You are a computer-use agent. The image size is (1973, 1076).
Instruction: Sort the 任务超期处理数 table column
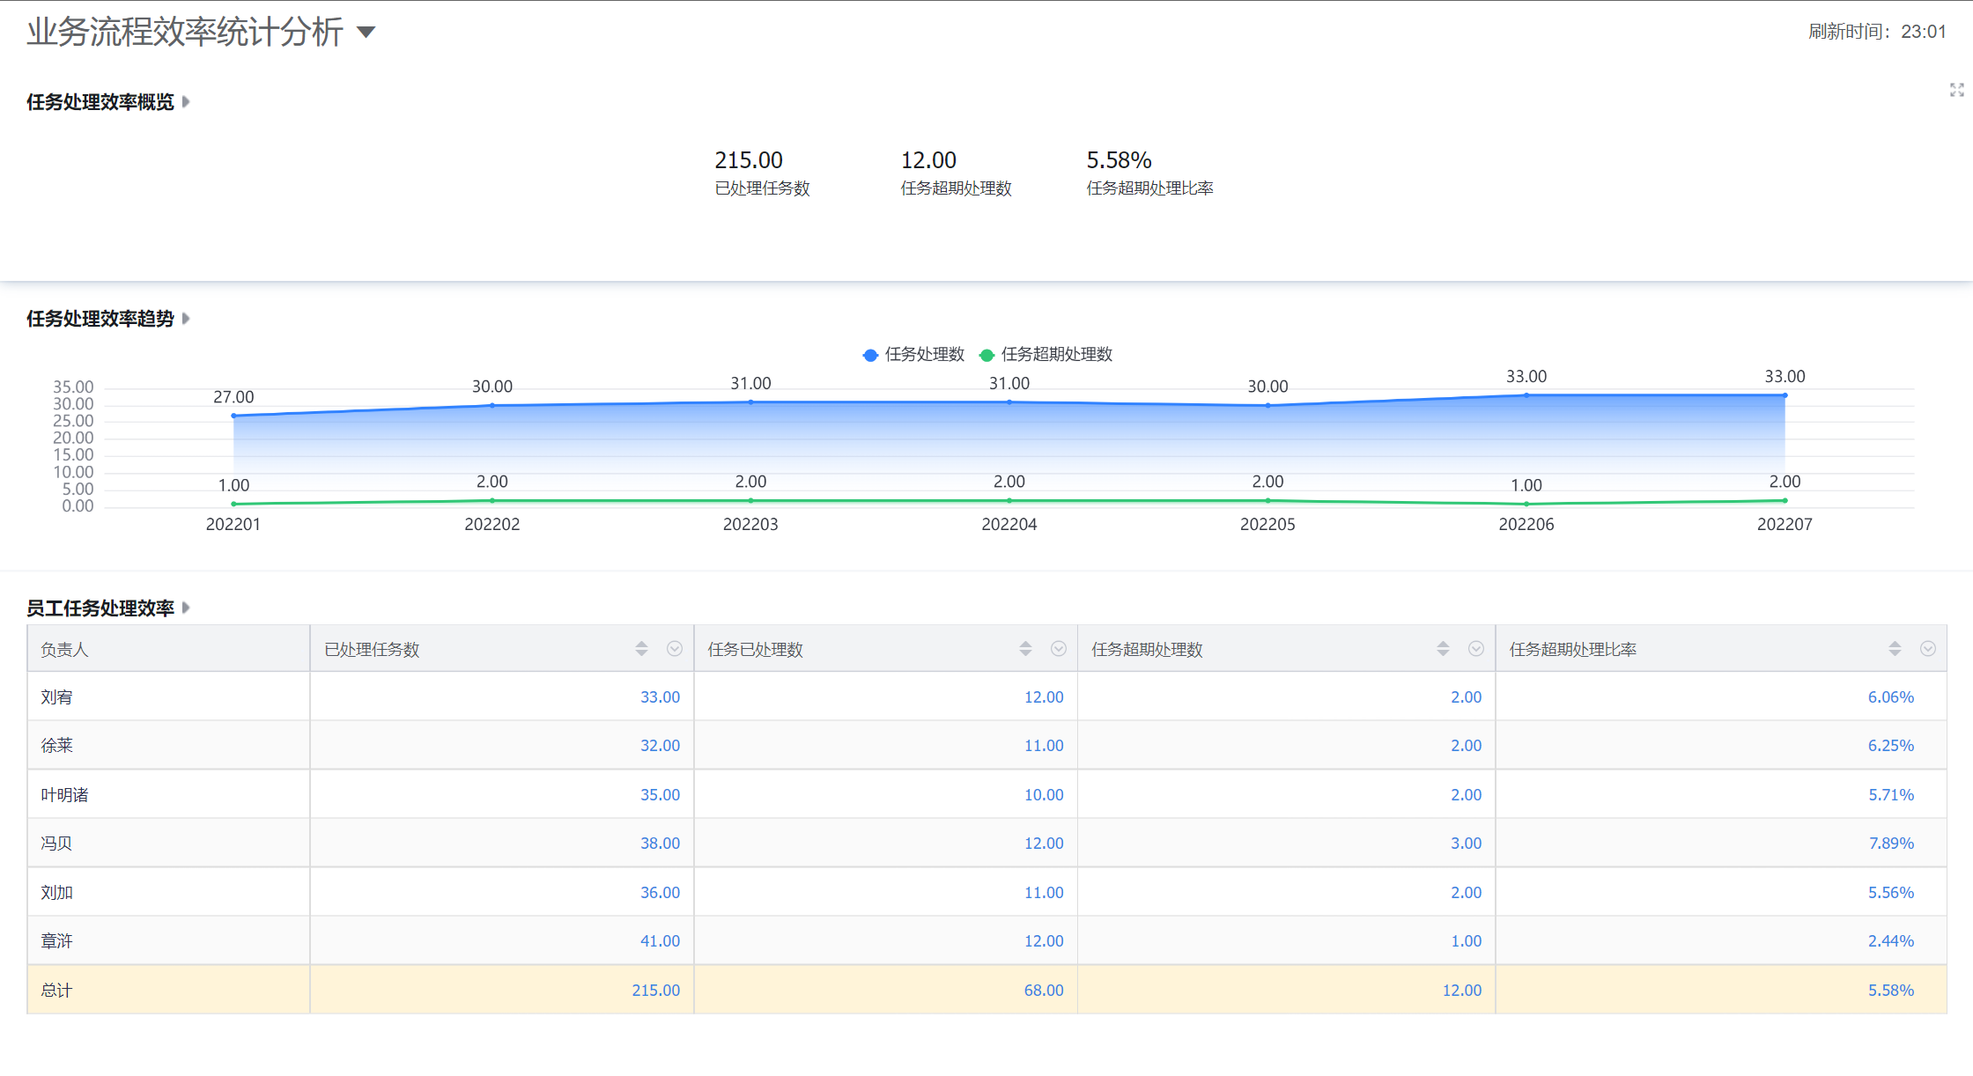(x=1443, y=649)
